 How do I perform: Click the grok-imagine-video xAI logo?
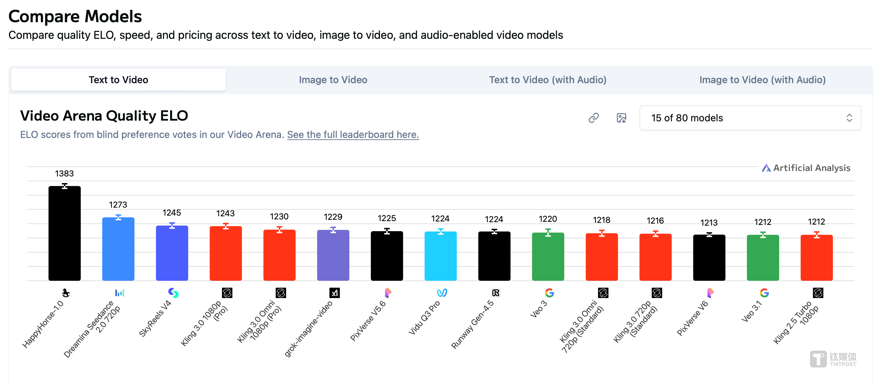click(x=334, y=293)
